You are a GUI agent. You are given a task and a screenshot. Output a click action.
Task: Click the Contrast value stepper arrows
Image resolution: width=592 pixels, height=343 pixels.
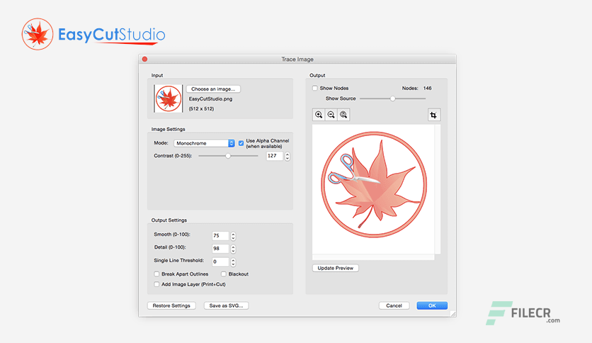coord(288,156)
